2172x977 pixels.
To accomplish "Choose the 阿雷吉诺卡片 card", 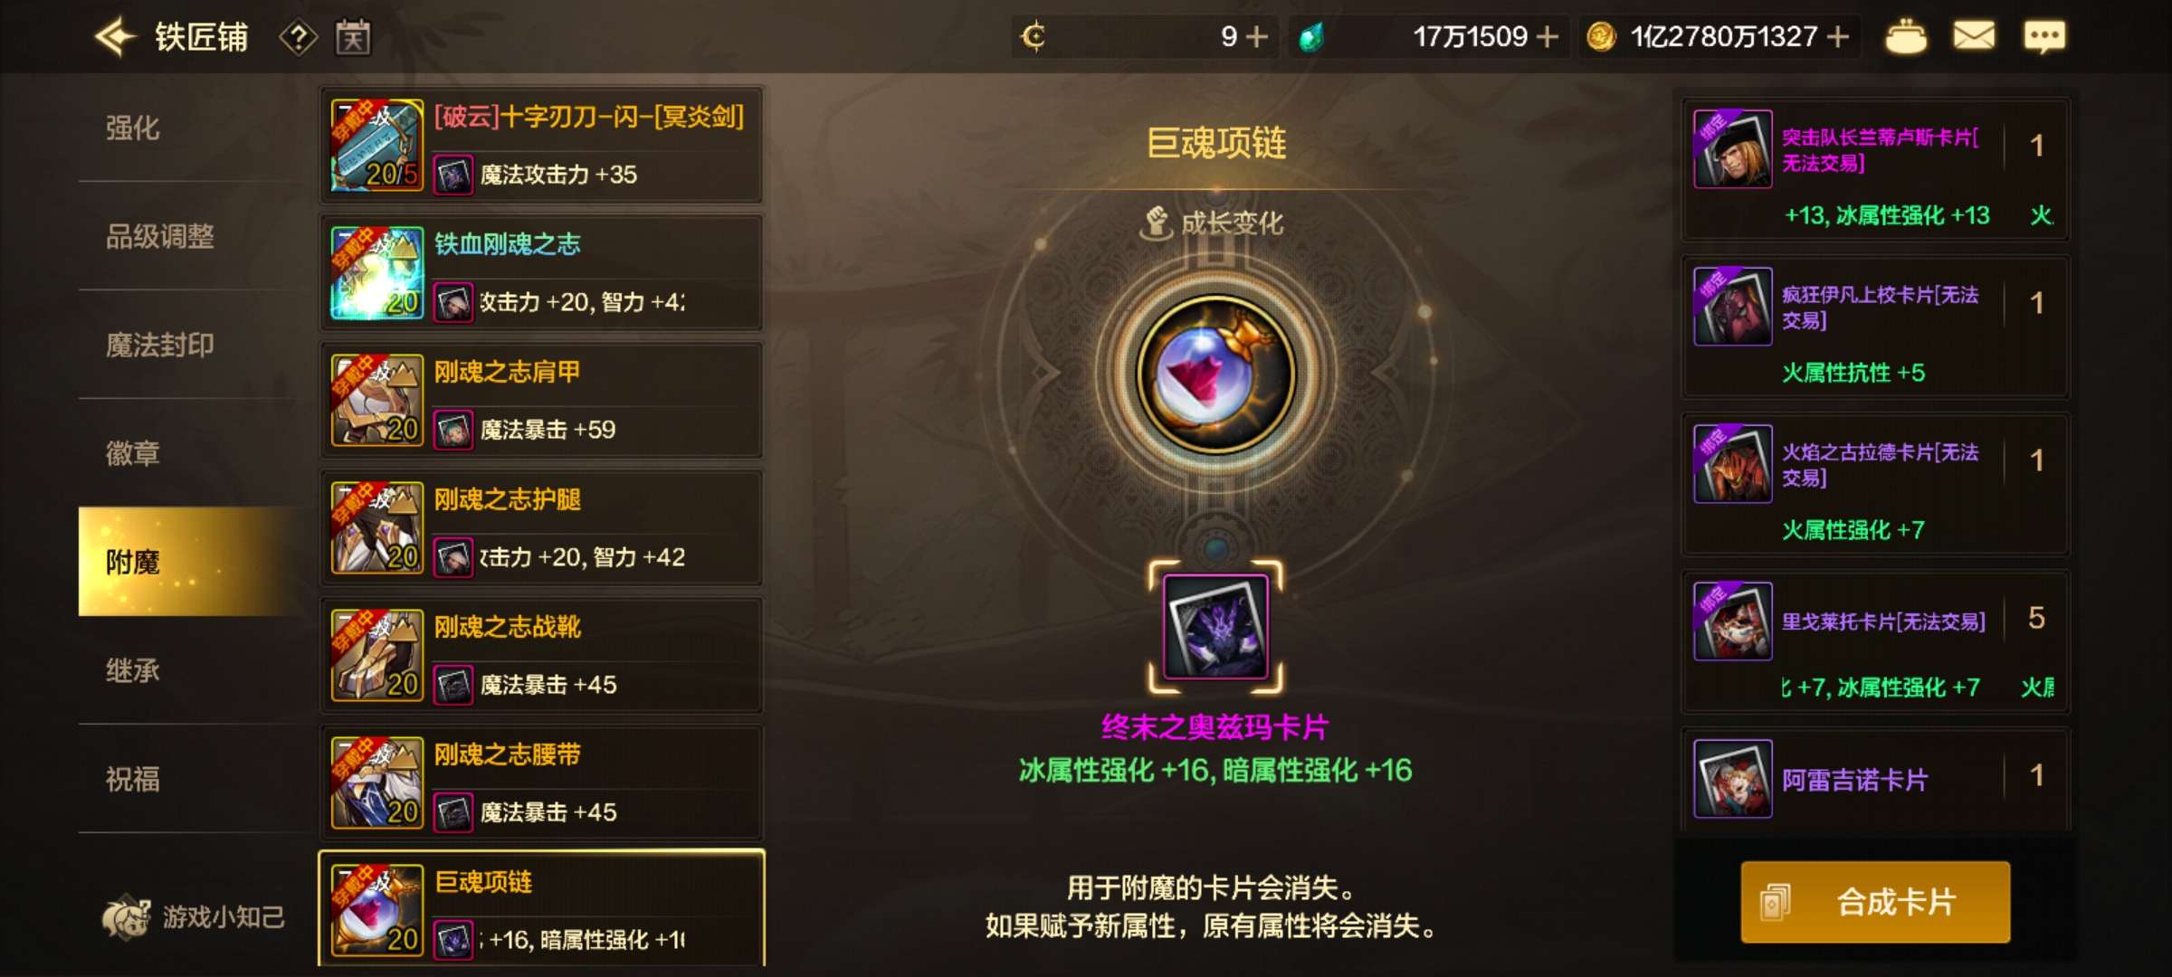I will (1875, 780).
